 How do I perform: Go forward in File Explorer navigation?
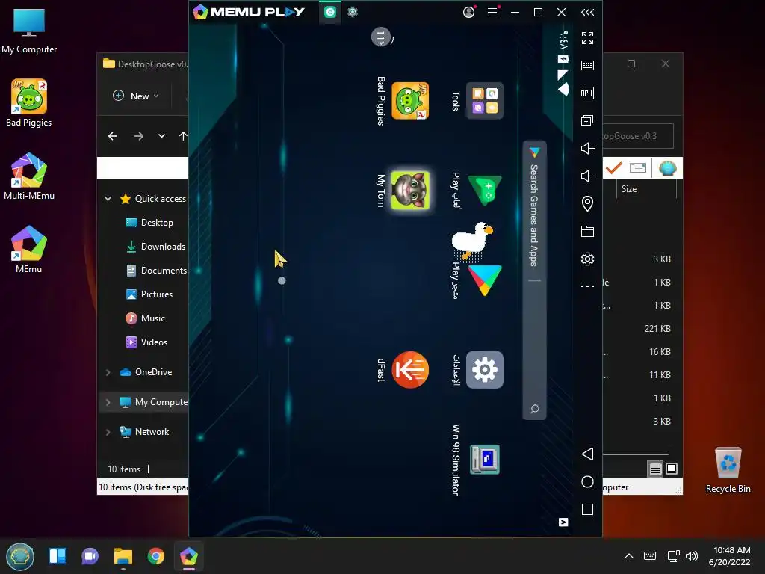click(138, 136)
